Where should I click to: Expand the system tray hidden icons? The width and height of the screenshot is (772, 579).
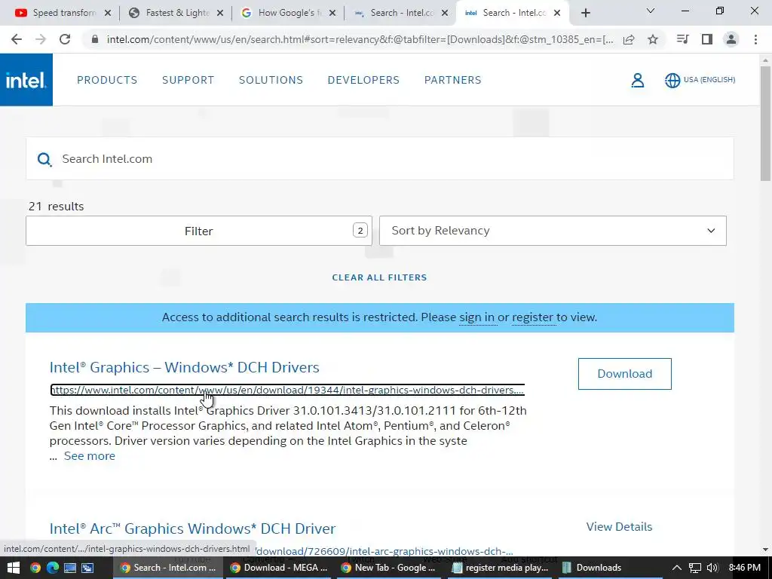click(677, 568)
